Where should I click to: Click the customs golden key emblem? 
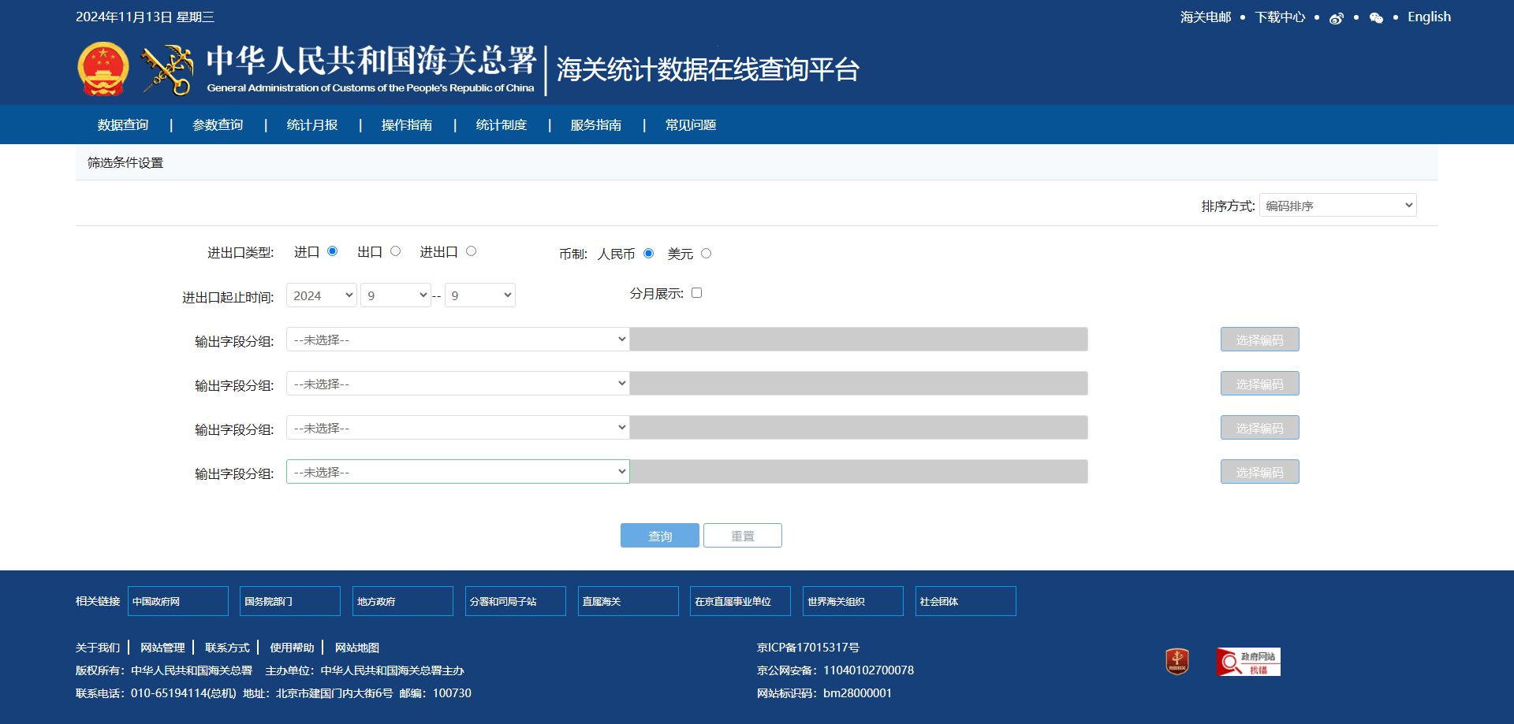[x=168, y=69]
